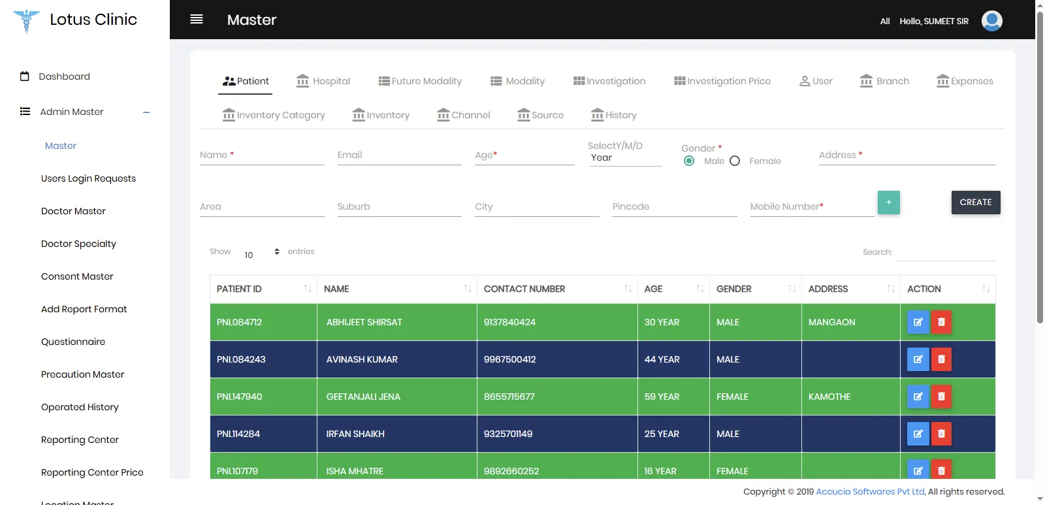Edit patient ABHIJEET SHIRSAT record
1045x505 pixels.
coord(918,322)
